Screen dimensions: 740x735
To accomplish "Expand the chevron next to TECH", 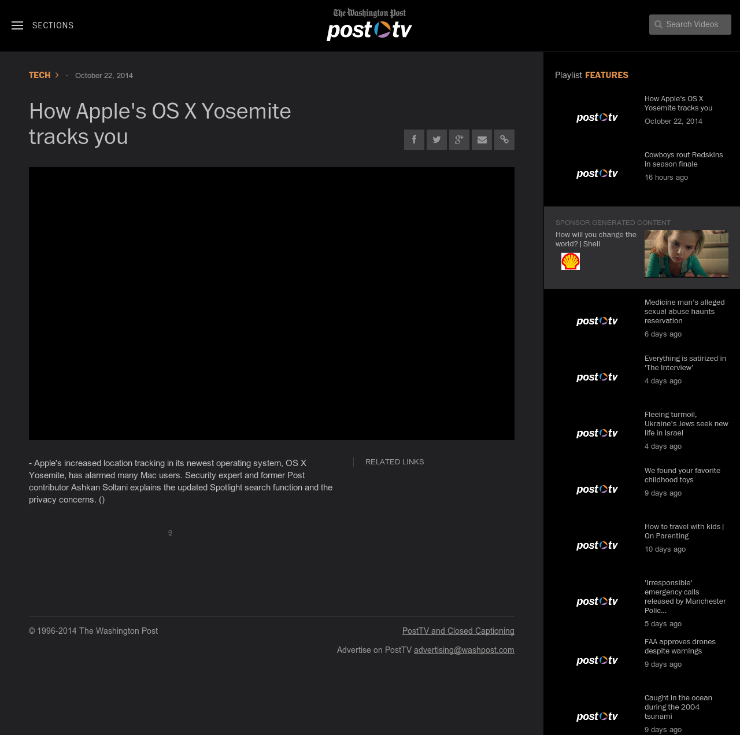I will coord(57,75).
